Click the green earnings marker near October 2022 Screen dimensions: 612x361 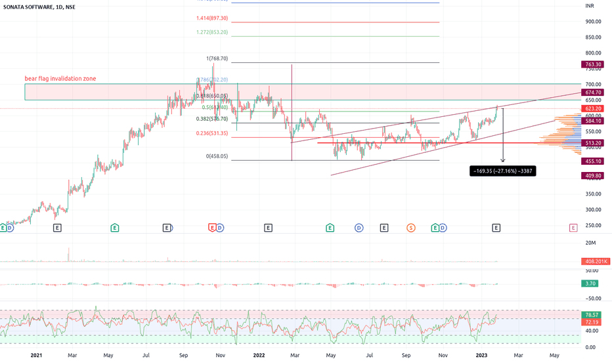pyautogui.click(x=435, y=228)
